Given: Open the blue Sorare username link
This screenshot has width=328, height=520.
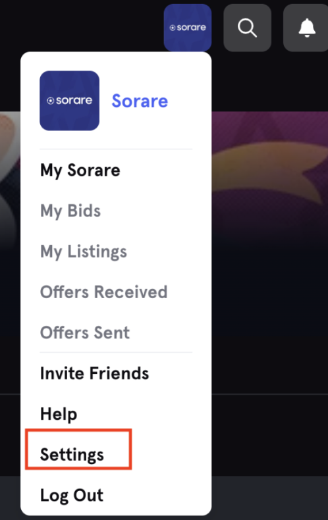Looking at the screenshot, I should point(140,101).
